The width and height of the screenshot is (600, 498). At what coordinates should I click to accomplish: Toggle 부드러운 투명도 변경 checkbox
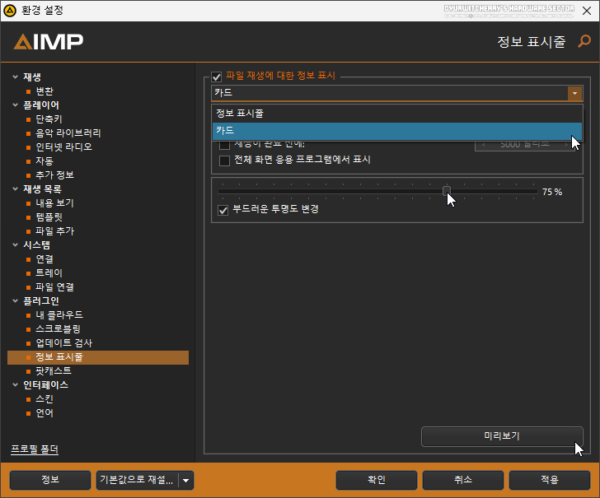click(x=223, y=210)
